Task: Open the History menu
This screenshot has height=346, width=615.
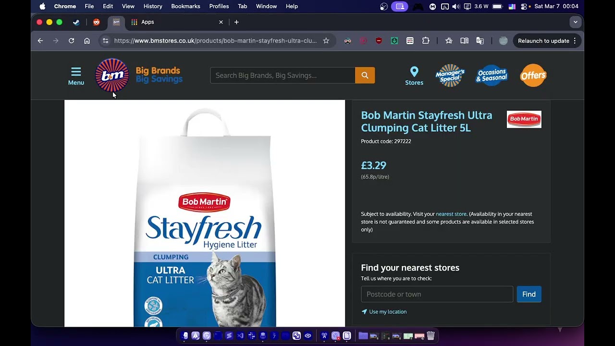Action: coord(153,6)
